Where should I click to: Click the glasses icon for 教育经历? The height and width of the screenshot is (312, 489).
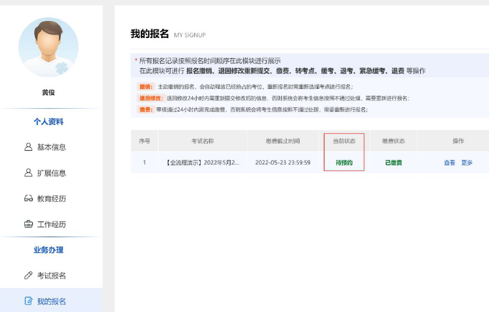click(28, 199)
